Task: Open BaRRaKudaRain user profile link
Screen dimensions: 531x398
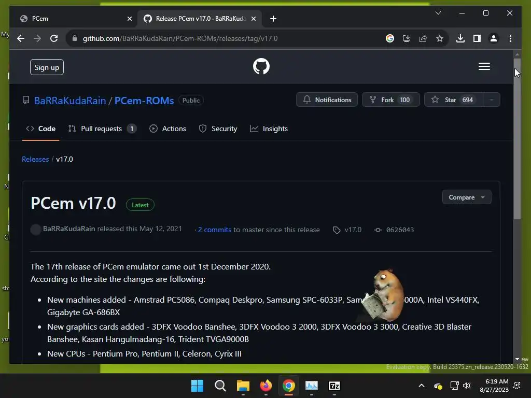Action: (70, 101)
